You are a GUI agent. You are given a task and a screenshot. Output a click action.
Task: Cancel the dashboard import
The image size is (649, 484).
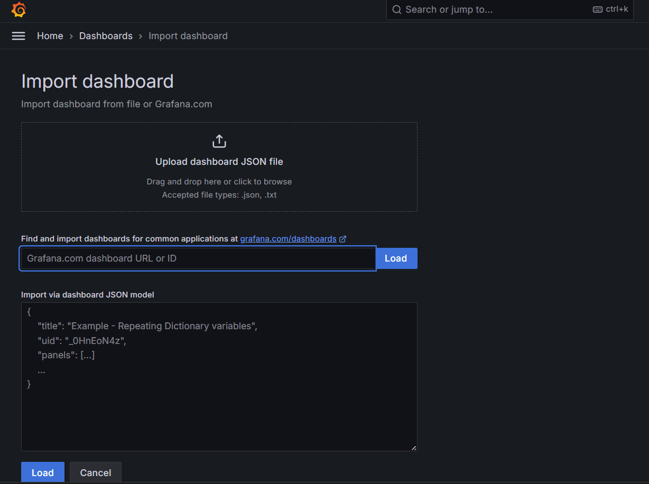95,472
